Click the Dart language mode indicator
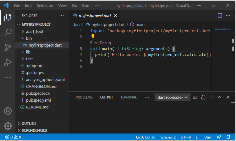The height and width of the screenshot is (141, 236). click(208, 137)
